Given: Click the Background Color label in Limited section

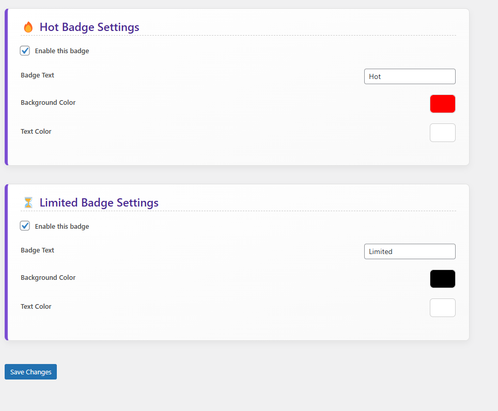Looking at the screenshot, I should [x=48, y=277].
